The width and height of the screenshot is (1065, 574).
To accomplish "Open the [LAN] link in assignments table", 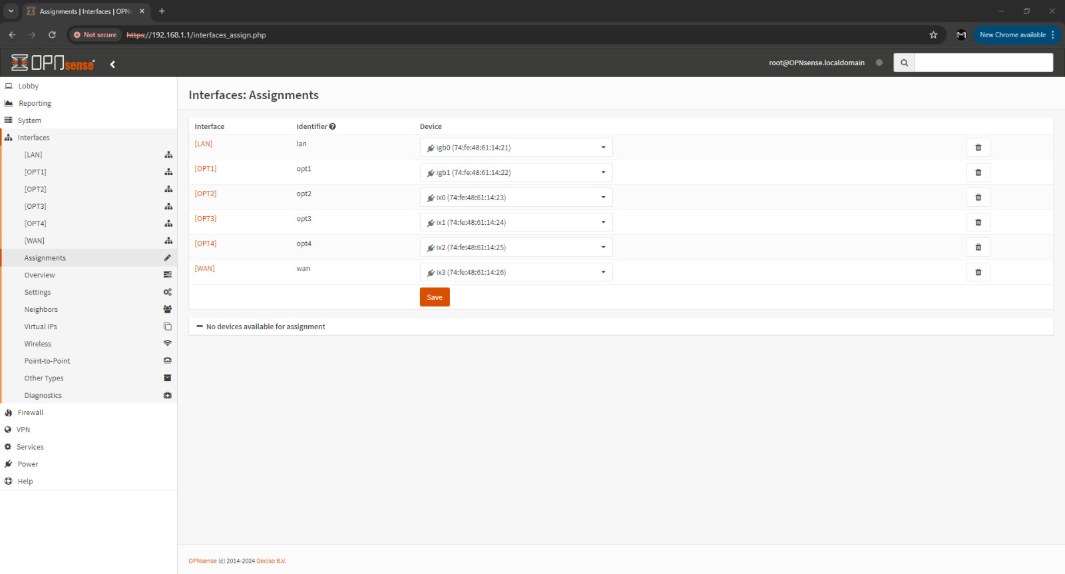I will pos(204,144).
